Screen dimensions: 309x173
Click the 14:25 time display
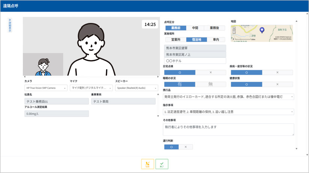[150, 24]
